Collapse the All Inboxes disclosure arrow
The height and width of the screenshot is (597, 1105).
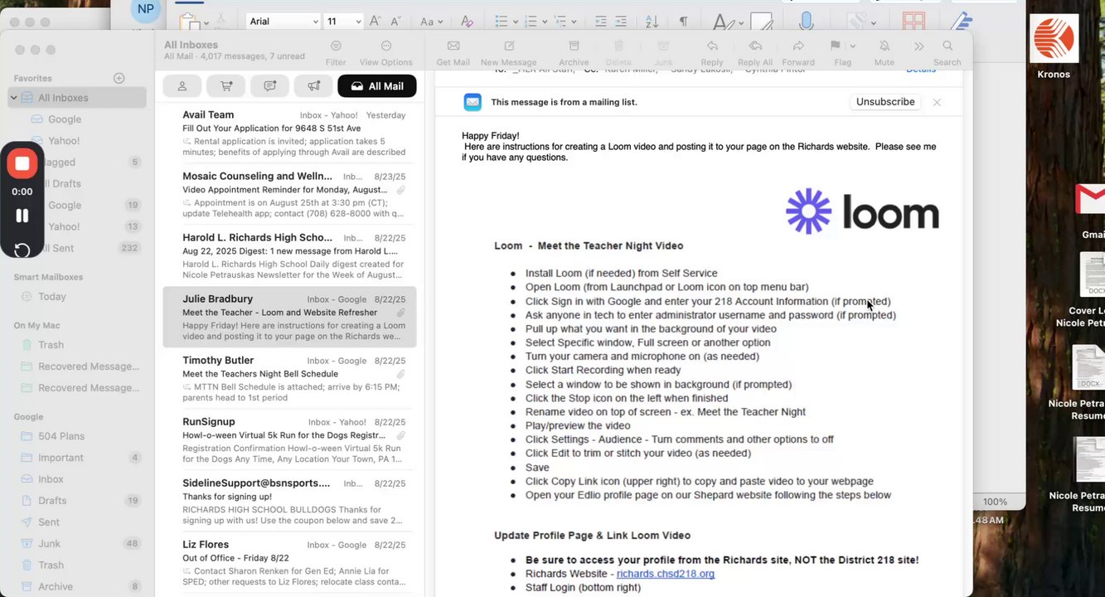pyautogui.click(x=13, y=98)
